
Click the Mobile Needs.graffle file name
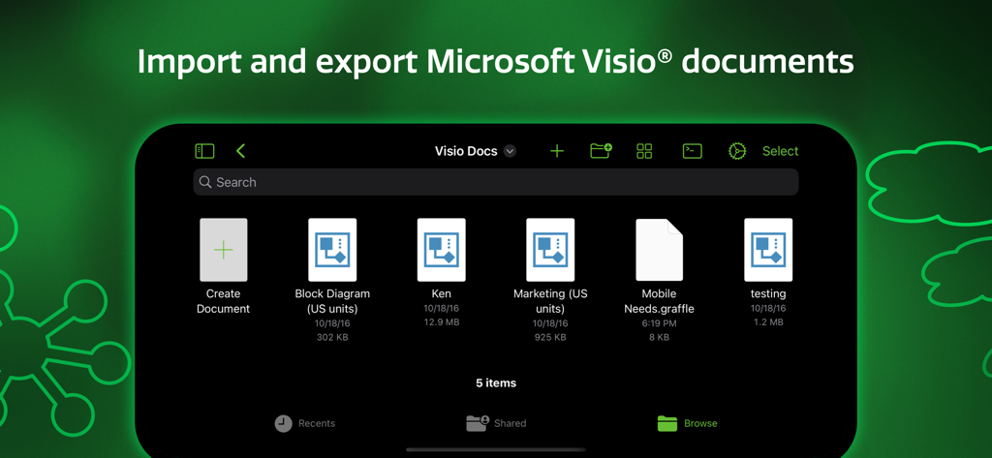pos(659,301)
